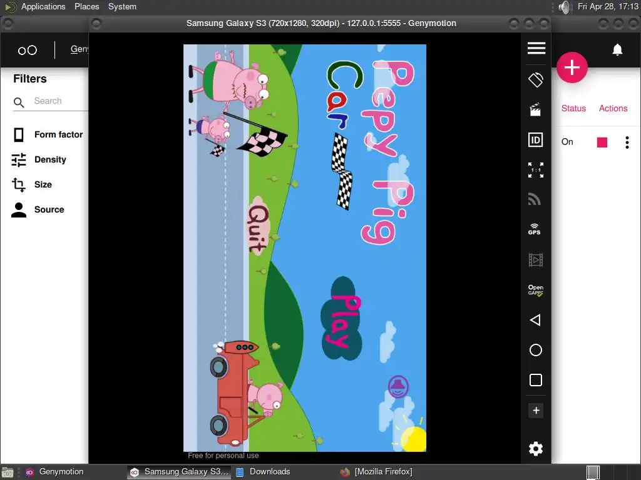Click the search magnifier icon
The width and height of the screenshot is (641, 480).
(19, 102)
